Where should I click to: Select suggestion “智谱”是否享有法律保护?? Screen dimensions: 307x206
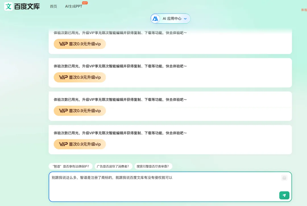71,166
